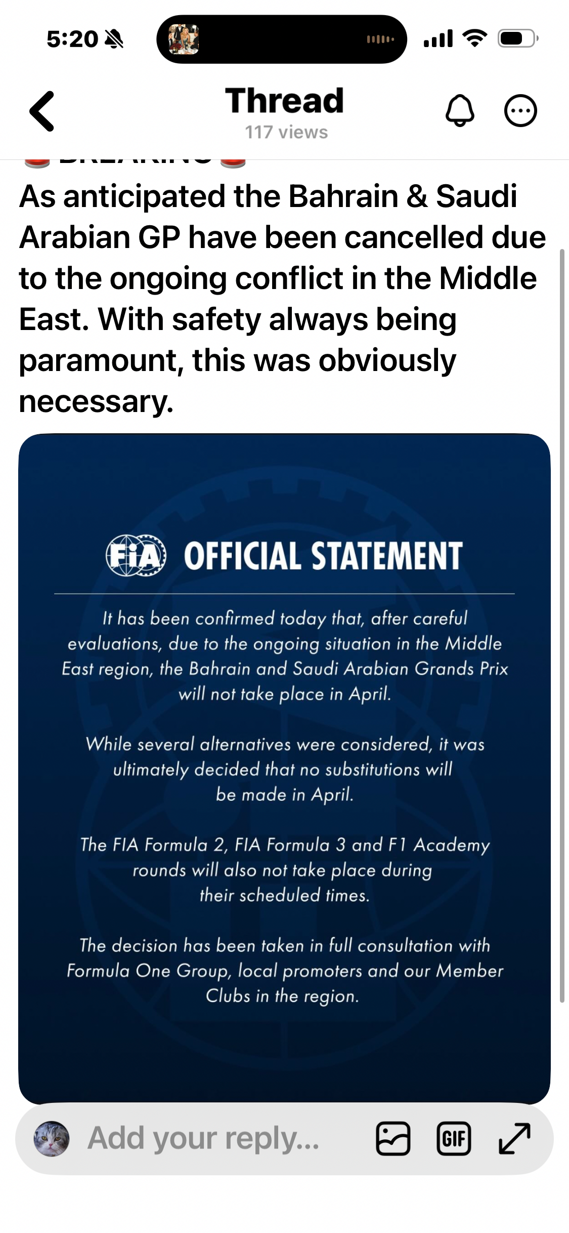Tap the cat profile avatar beside reply box
Image resolution: width=569 pixels, height=1233 pixels.
point(51,1139)
